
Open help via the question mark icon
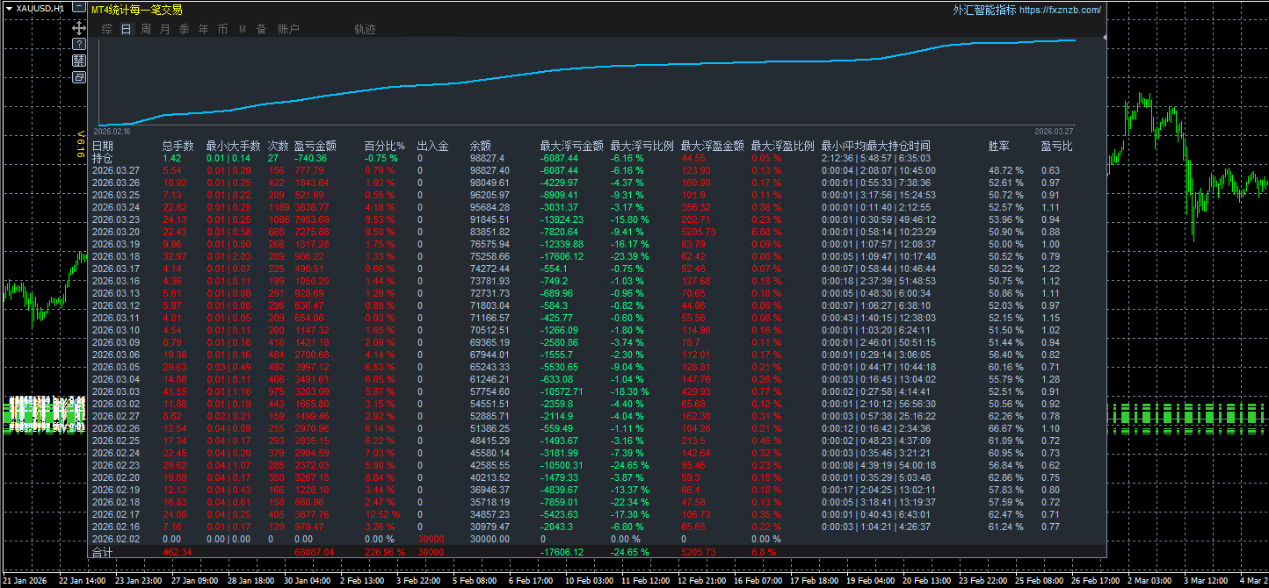pyautogui.click(x=78, y=43)
